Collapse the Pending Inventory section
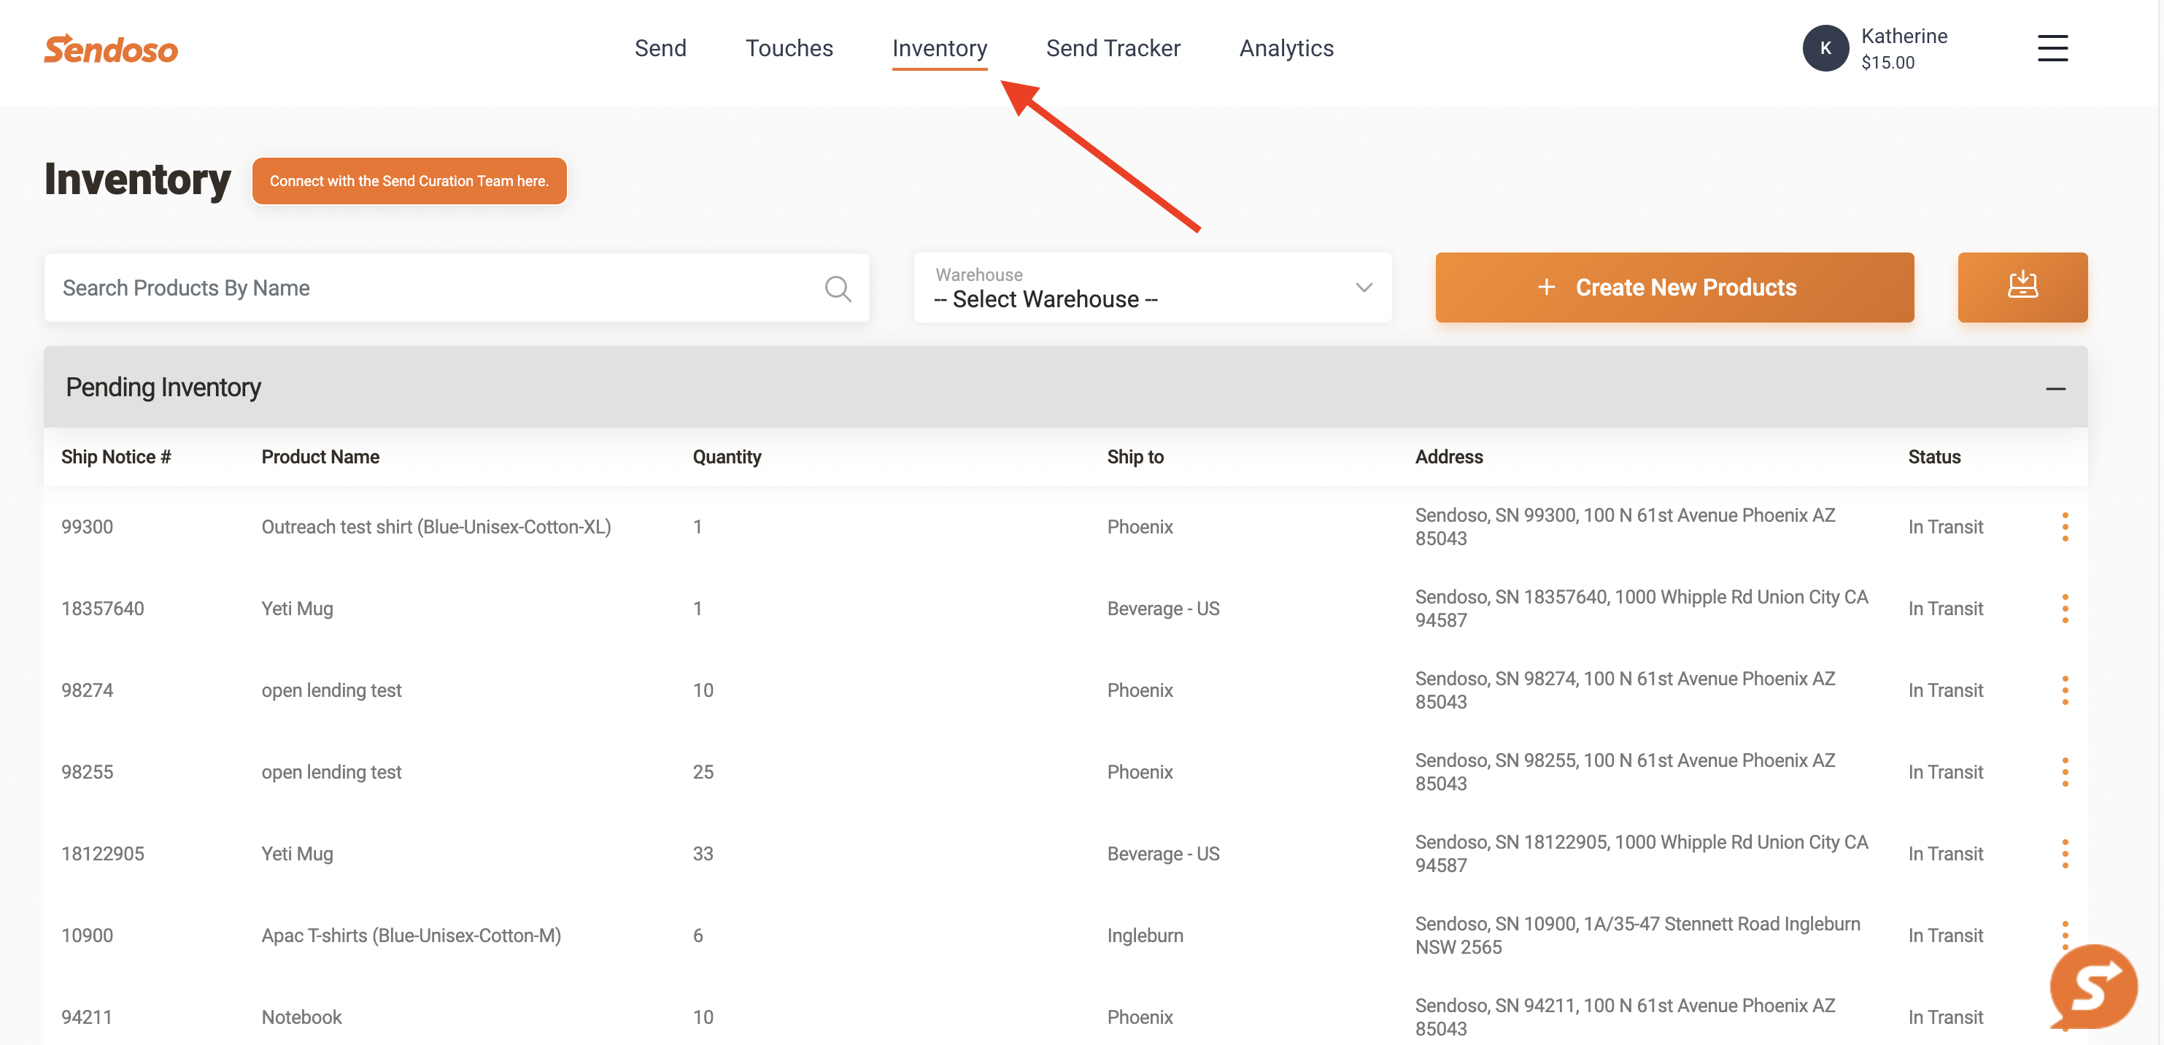The height and width of the screenshot is (1045, 2164). coord(2055,387)
